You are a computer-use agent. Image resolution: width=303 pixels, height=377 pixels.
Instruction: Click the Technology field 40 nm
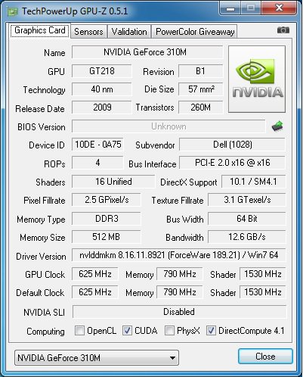tap(102, 89)
